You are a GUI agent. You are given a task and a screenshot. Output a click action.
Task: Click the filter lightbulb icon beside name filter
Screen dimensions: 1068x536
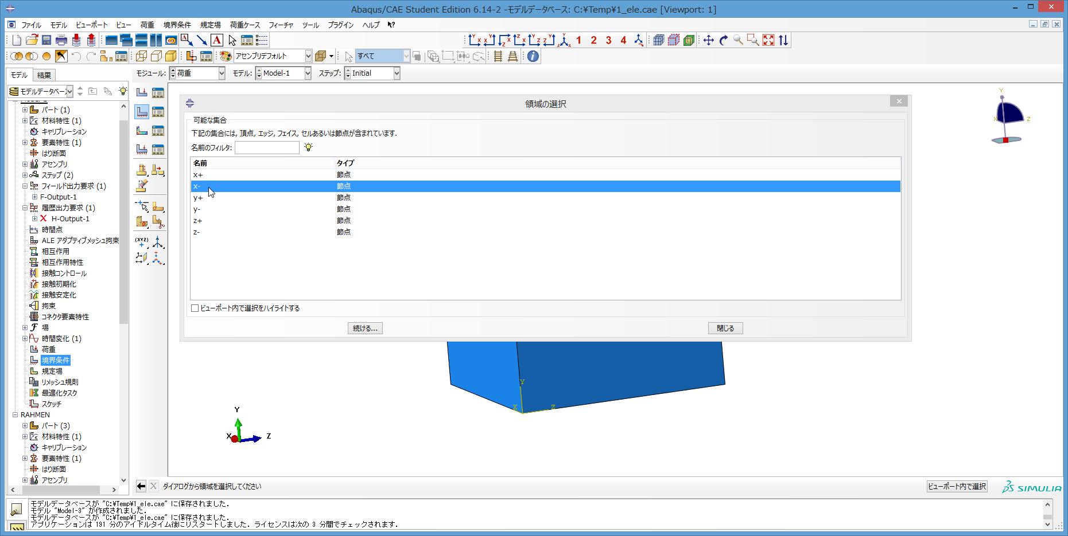coord(309,147)
